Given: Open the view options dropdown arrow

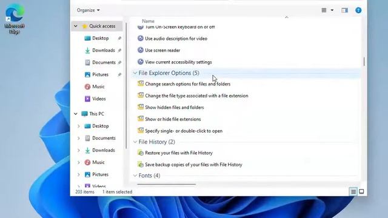Looking at the screenshot, I should 332,10.
